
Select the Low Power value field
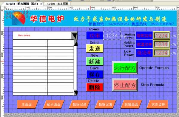161,53
